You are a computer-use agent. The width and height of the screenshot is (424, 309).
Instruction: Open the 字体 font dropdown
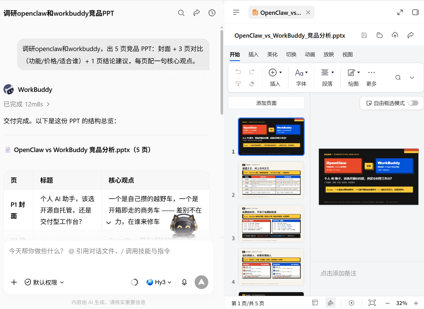tap(301, 78)
